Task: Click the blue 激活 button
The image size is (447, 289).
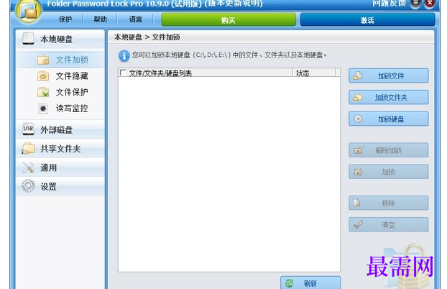Action: click(367, 19)
